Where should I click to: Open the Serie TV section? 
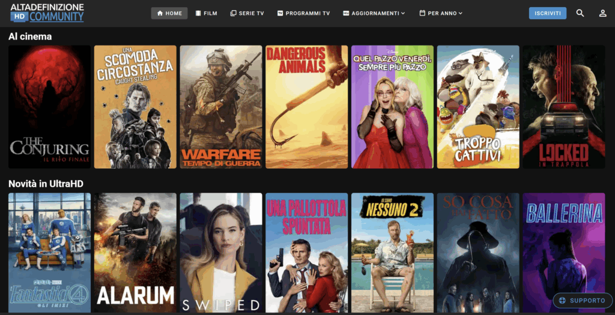click(x=247, y=13)
